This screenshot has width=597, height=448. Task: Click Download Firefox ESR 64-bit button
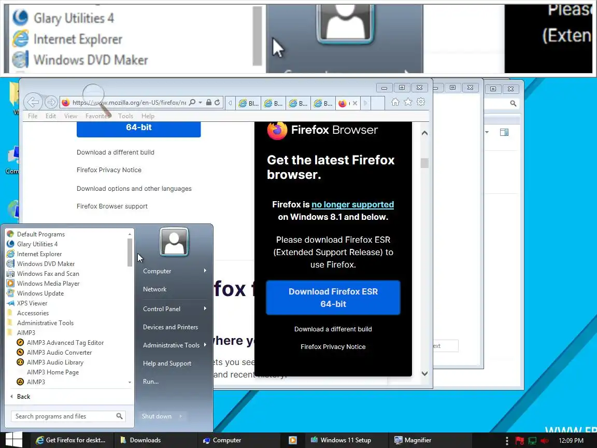(333, 298)
